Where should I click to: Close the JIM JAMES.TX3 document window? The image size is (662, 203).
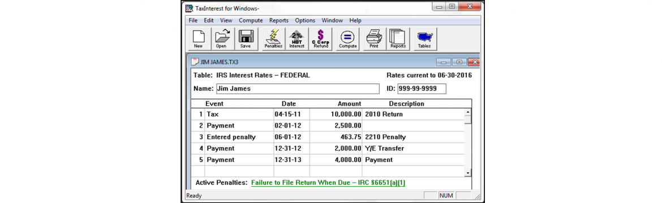[x=474, y=63]
